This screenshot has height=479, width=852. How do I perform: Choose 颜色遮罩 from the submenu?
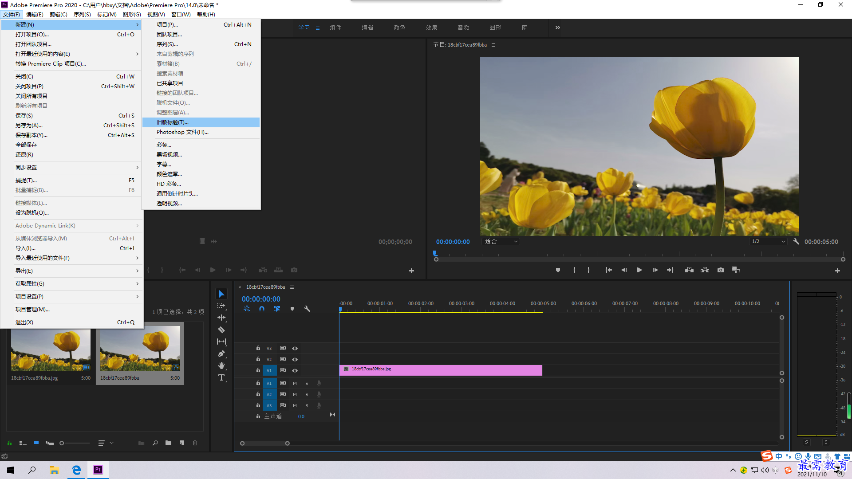(x=201, y=174)
